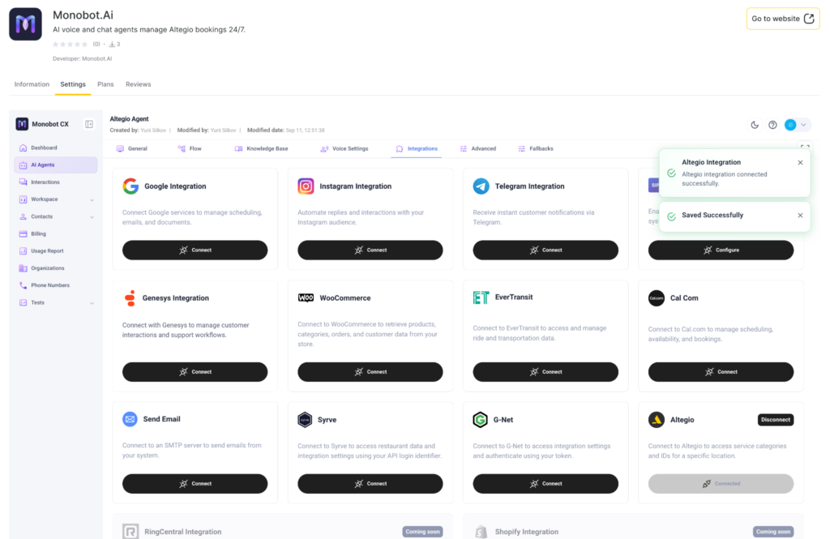Open Interactions in the sidebar
Viewport: 830px width, 539px height.
(56, 182)
